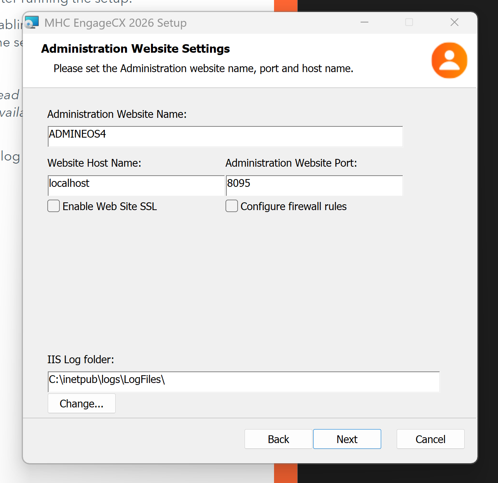Cancel the EngageCX setup

point(430,439)
